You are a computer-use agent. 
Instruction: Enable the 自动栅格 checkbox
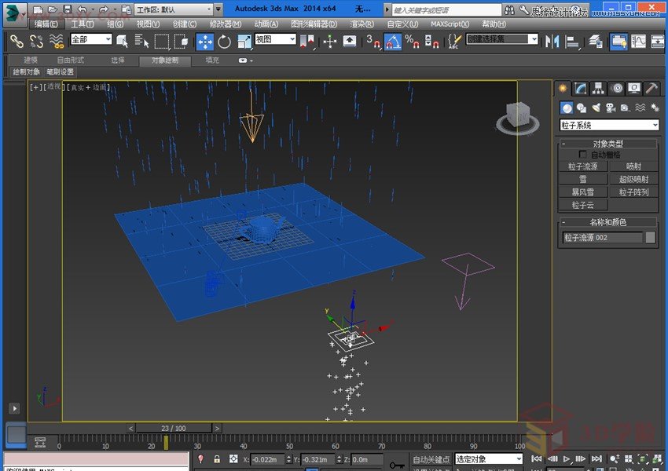582,154
